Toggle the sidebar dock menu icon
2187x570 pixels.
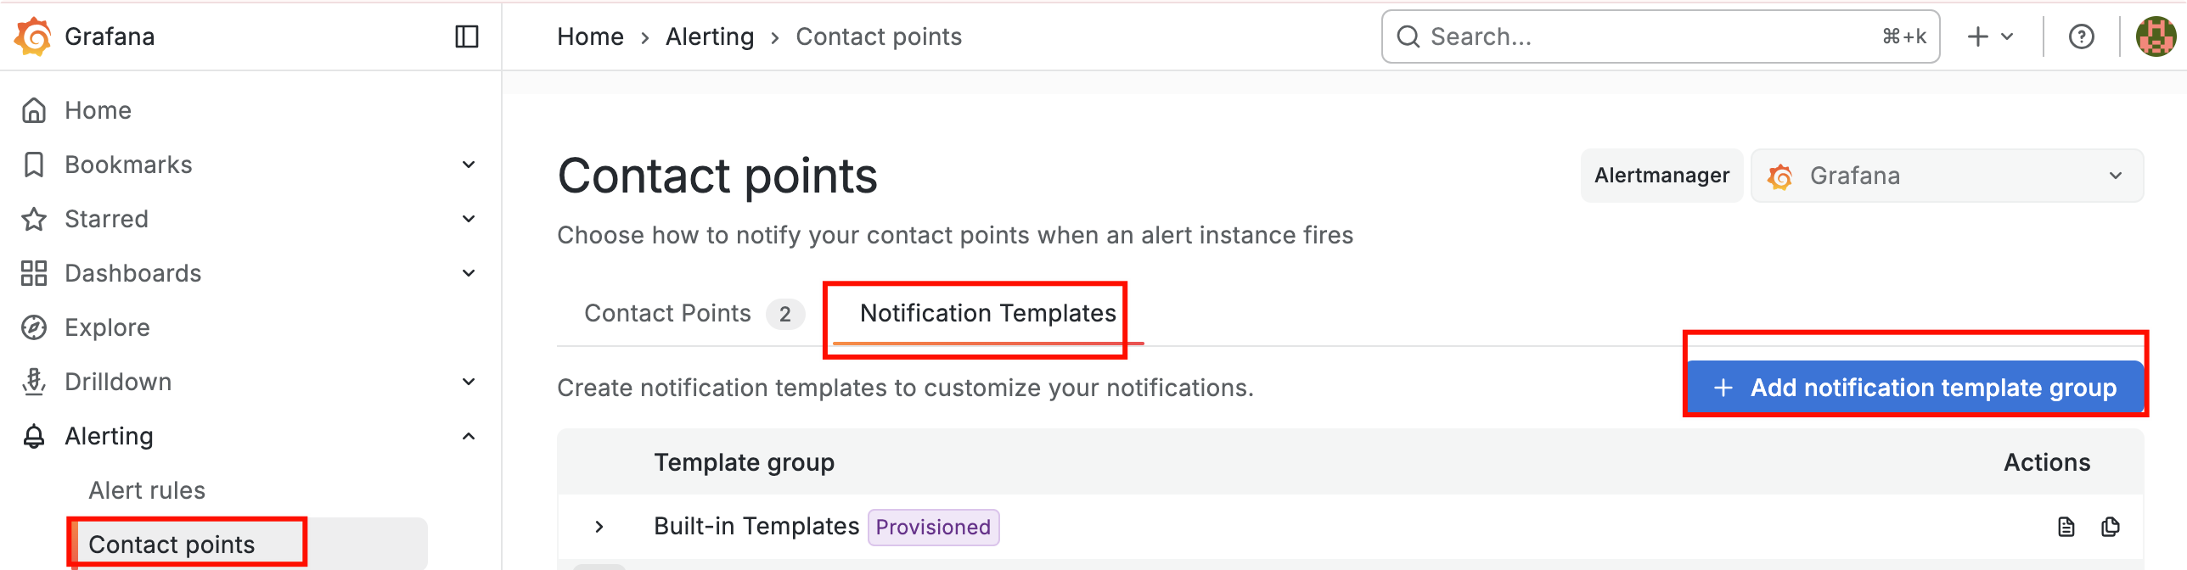467,36
